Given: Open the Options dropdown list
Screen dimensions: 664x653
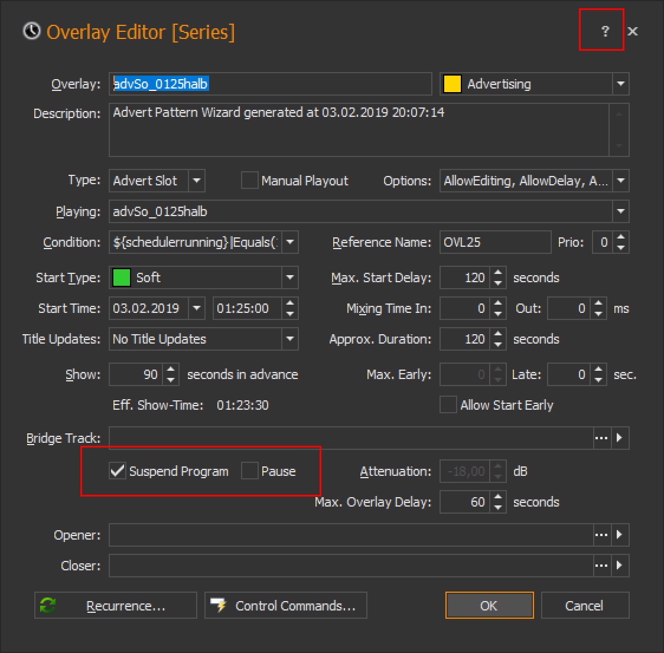Looking at the screenshot, I should (620, 181).
